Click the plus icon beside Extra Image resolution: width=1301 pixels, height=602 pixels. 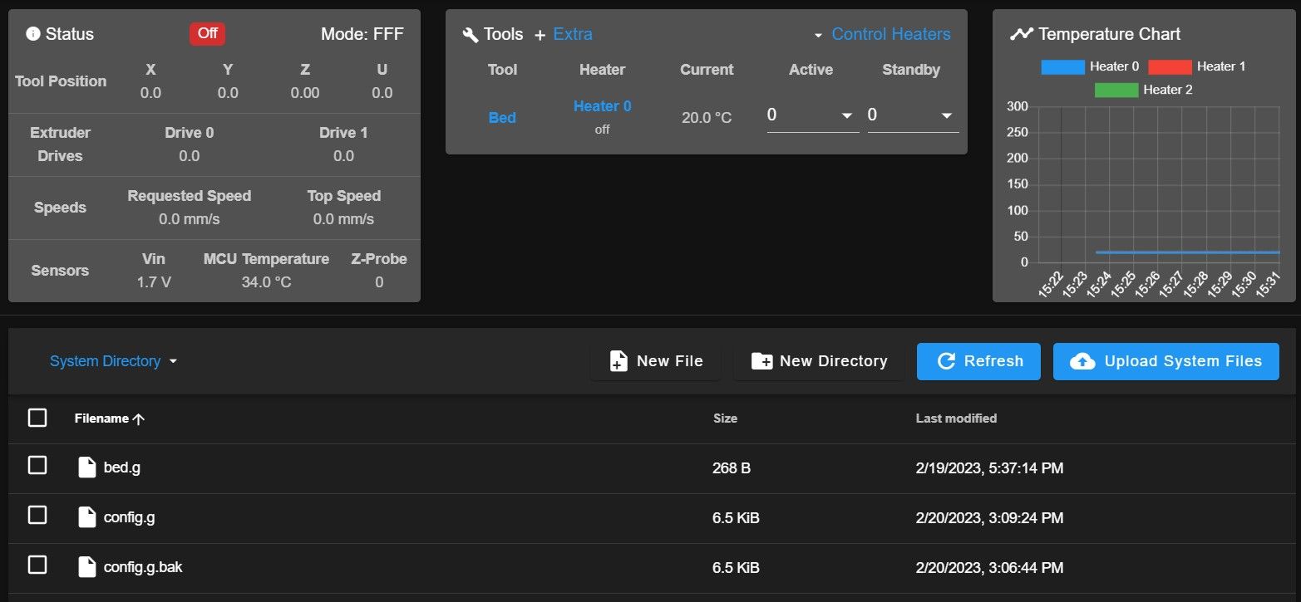point(540,35)
